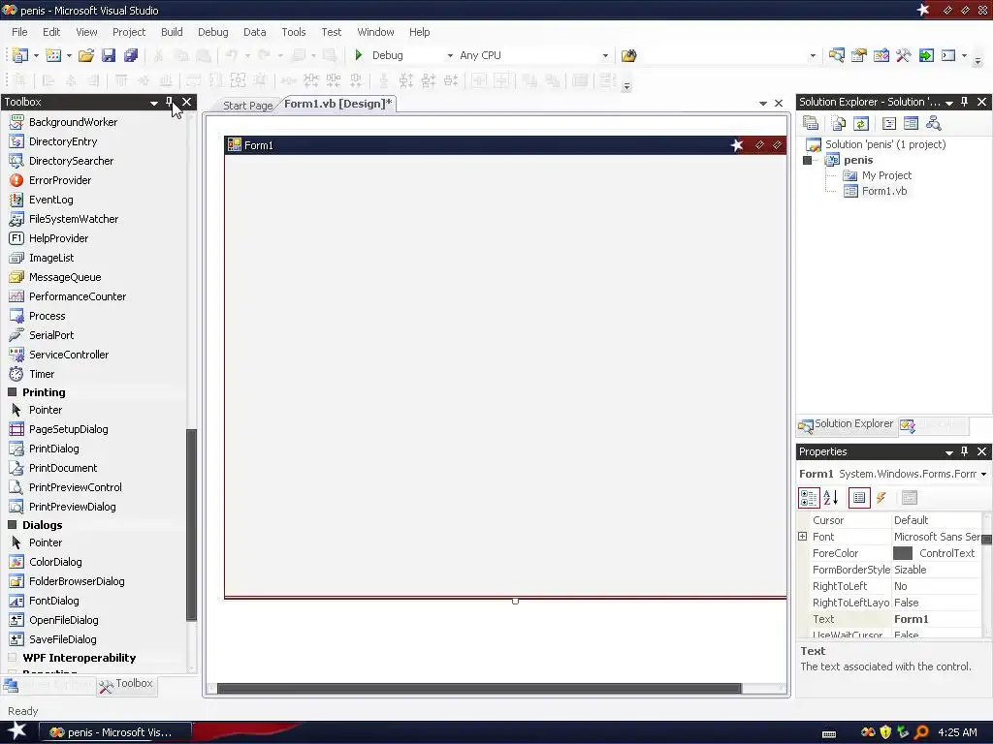Sort properties alphabetically
This screenshot has width=993, height=744.
pyautogui.click(x=831, y=498)
